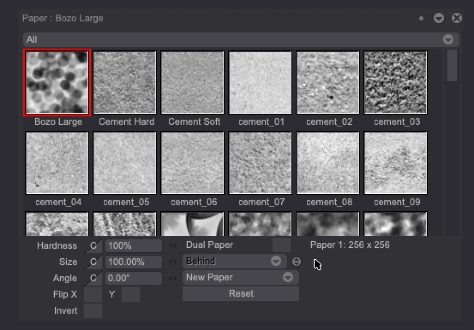This screenshot has height=330, width=474.
Task: Enable the Invert checkbox
Action: pos(93,311)
